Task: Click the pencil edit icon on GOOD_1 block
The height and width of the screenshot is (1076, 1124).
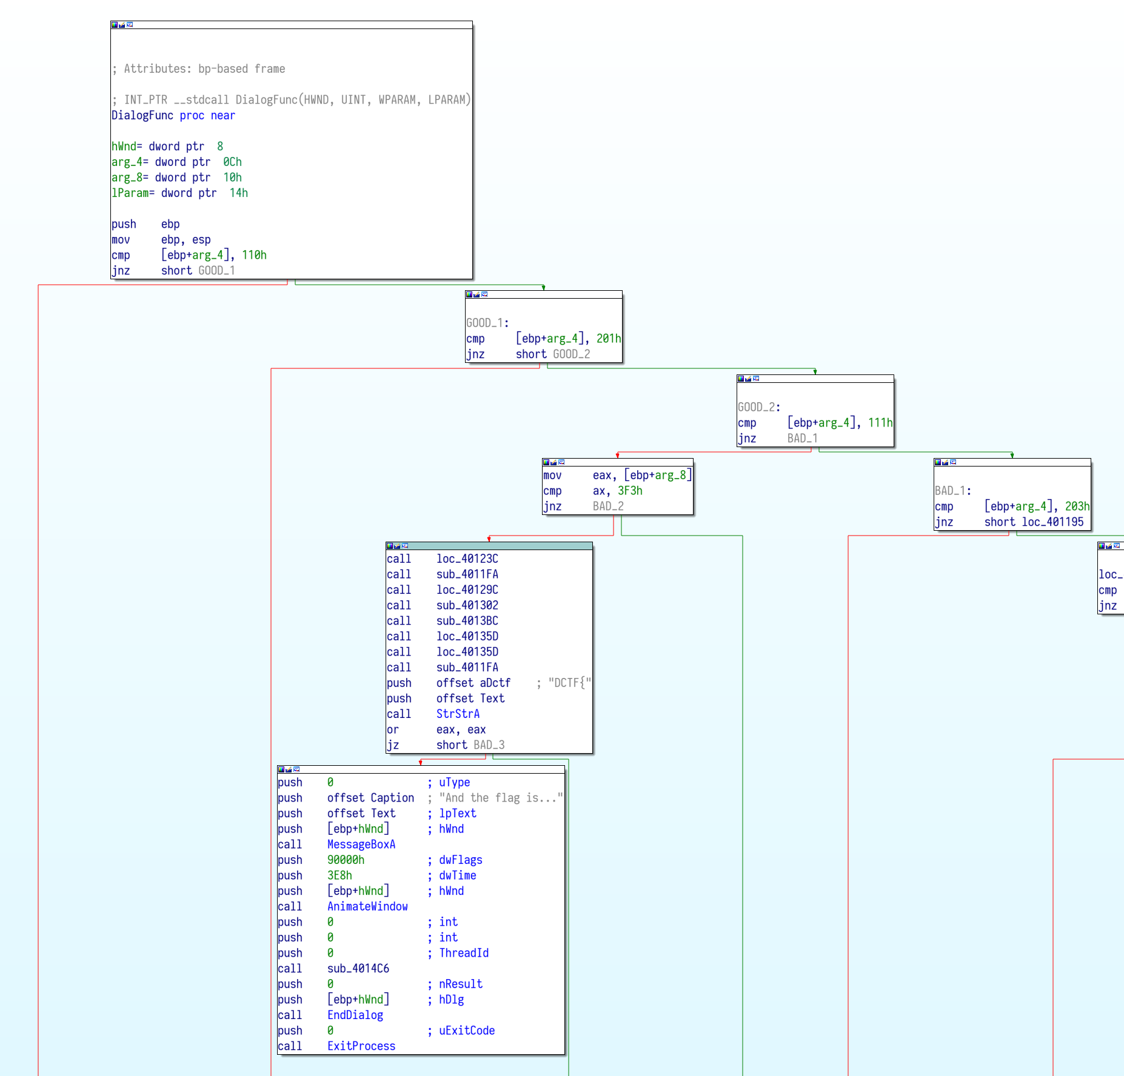Action: [477, 294]
